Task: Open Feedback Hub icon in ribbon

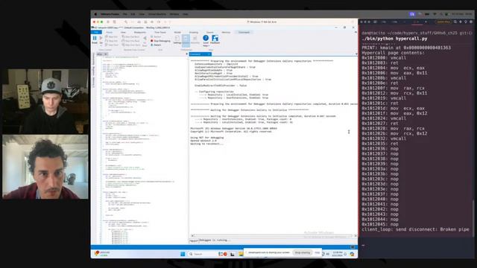Action: tap(215, 39)
